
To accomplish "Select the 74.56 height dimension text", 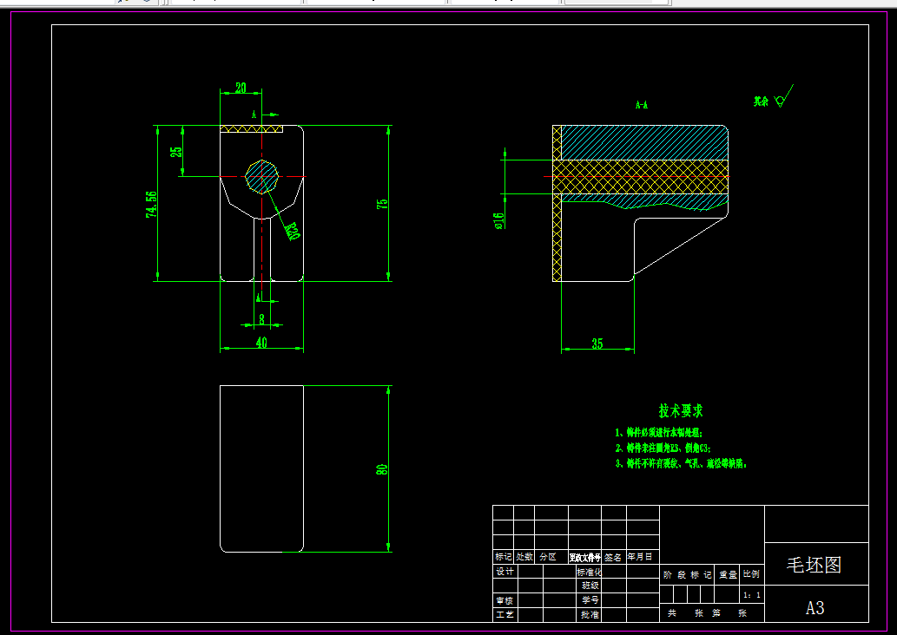I will (x=151, y=204).
